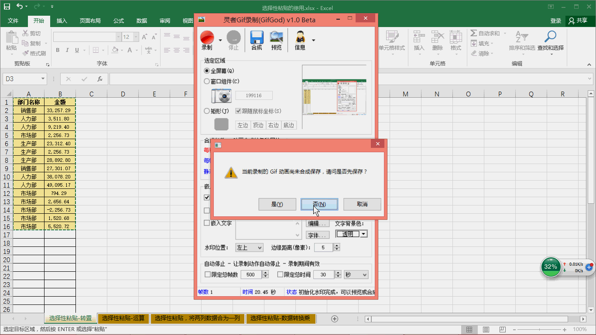Click the camera capture icon under 窗口组件
596x335 pixels.
pos(221,96)
